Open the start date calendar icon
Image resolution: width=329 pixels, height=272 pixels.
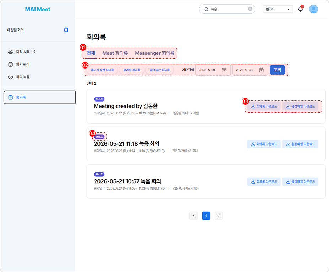224,70
